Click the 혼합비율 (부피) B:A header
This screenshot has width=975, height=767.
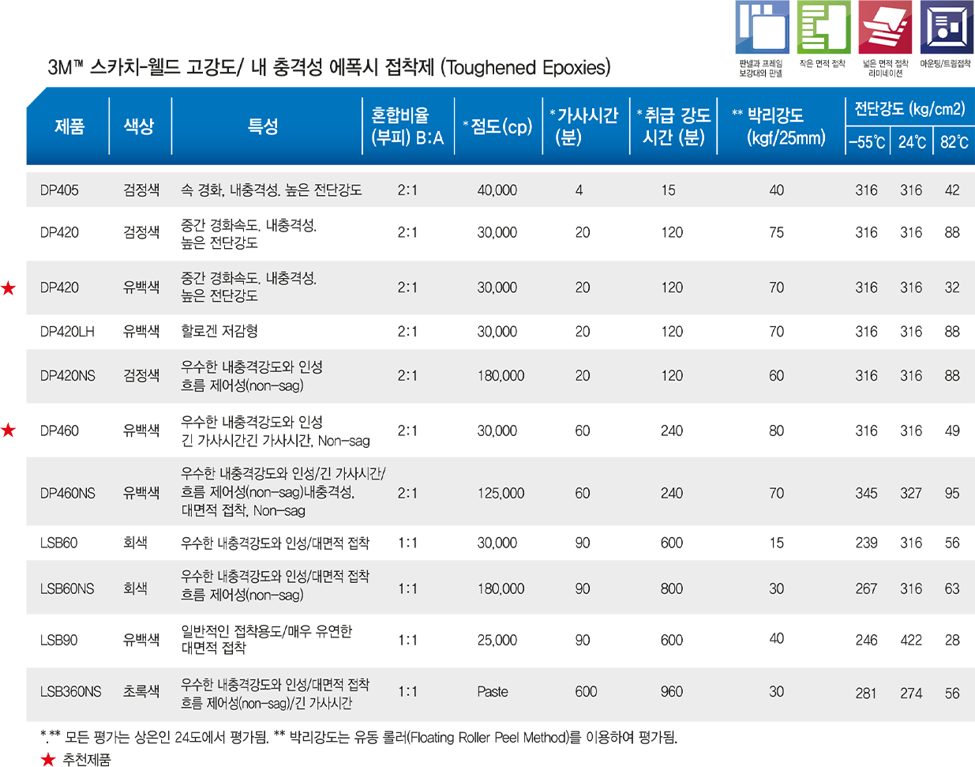click(x=407, y=126)
